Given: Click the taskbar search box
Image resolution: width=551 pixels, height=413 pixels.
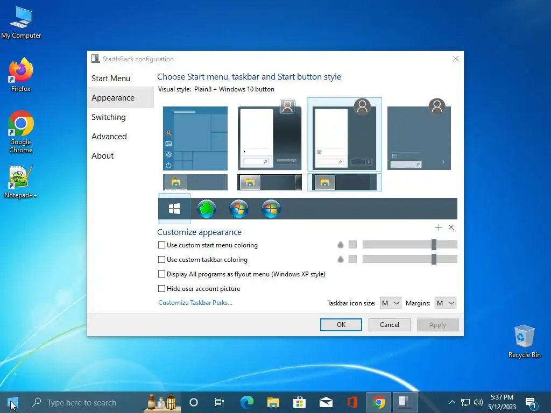Looking at the screenshot, I should coord(104,402).
